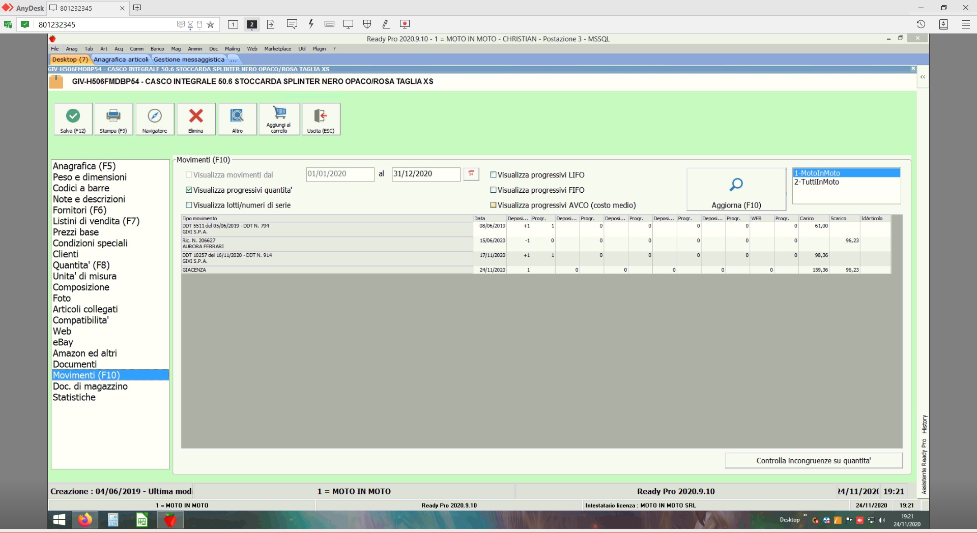Select 1-MotoInMoto in warehouse list
This screenshot has height=533, width=977.
(x=847, y=173)
